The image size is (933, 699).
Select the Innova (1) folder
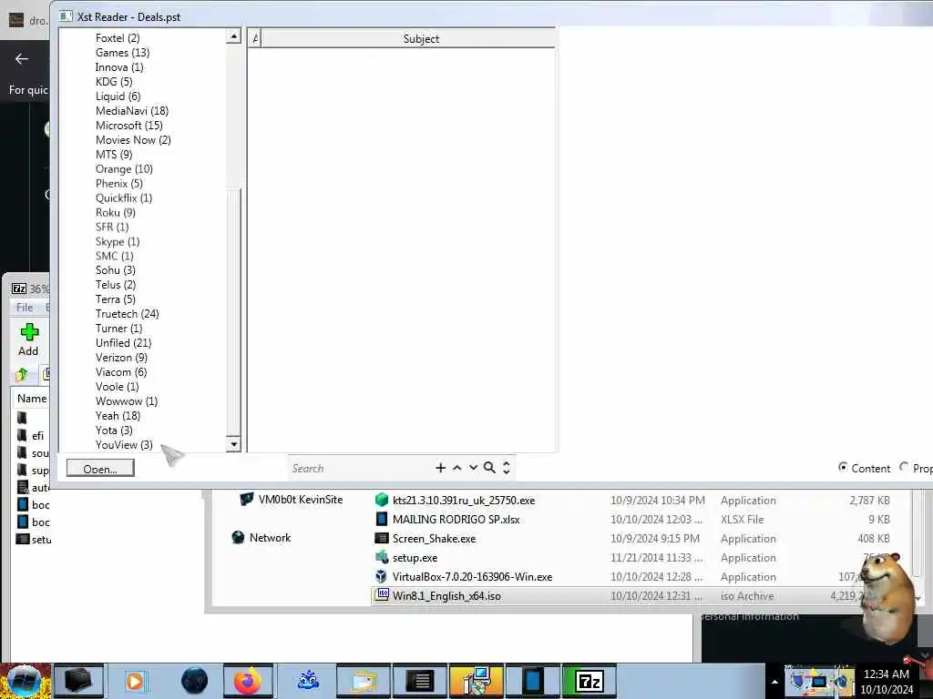(x=119, y=67)
